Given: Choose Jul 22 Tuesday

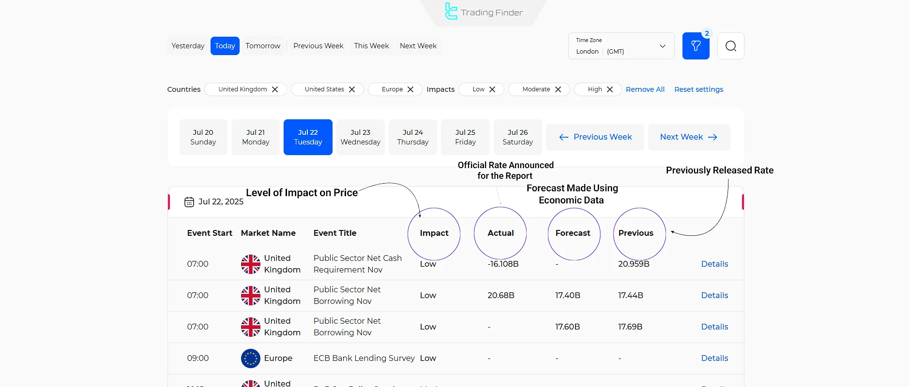Looking at the screenshot, I should point(308,137).
